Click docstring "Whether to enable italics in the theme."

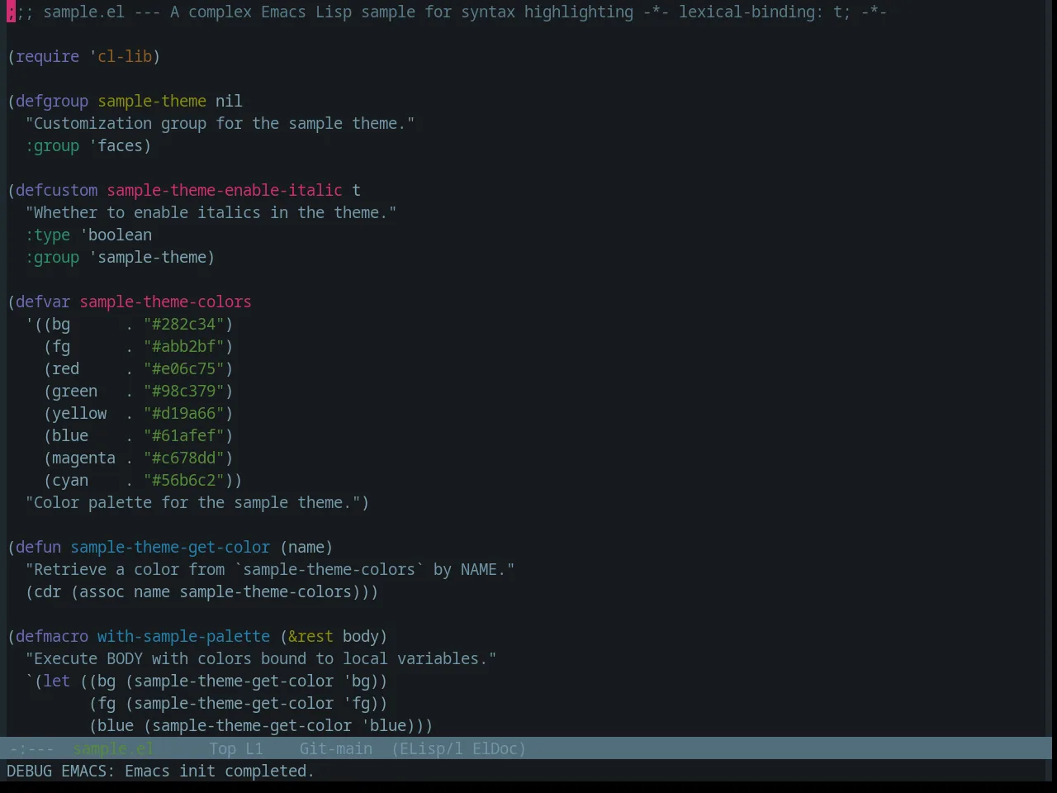[211, 212]
